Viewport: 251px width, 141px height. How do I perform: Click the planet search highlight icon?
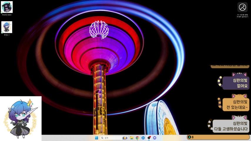(125, 138)
